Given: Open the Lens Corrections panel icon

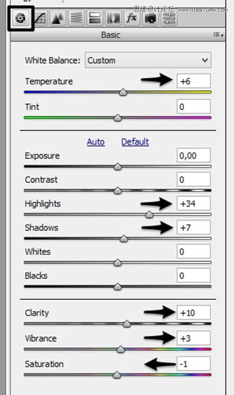Looking at the screenshot, I should coord(113,19).
